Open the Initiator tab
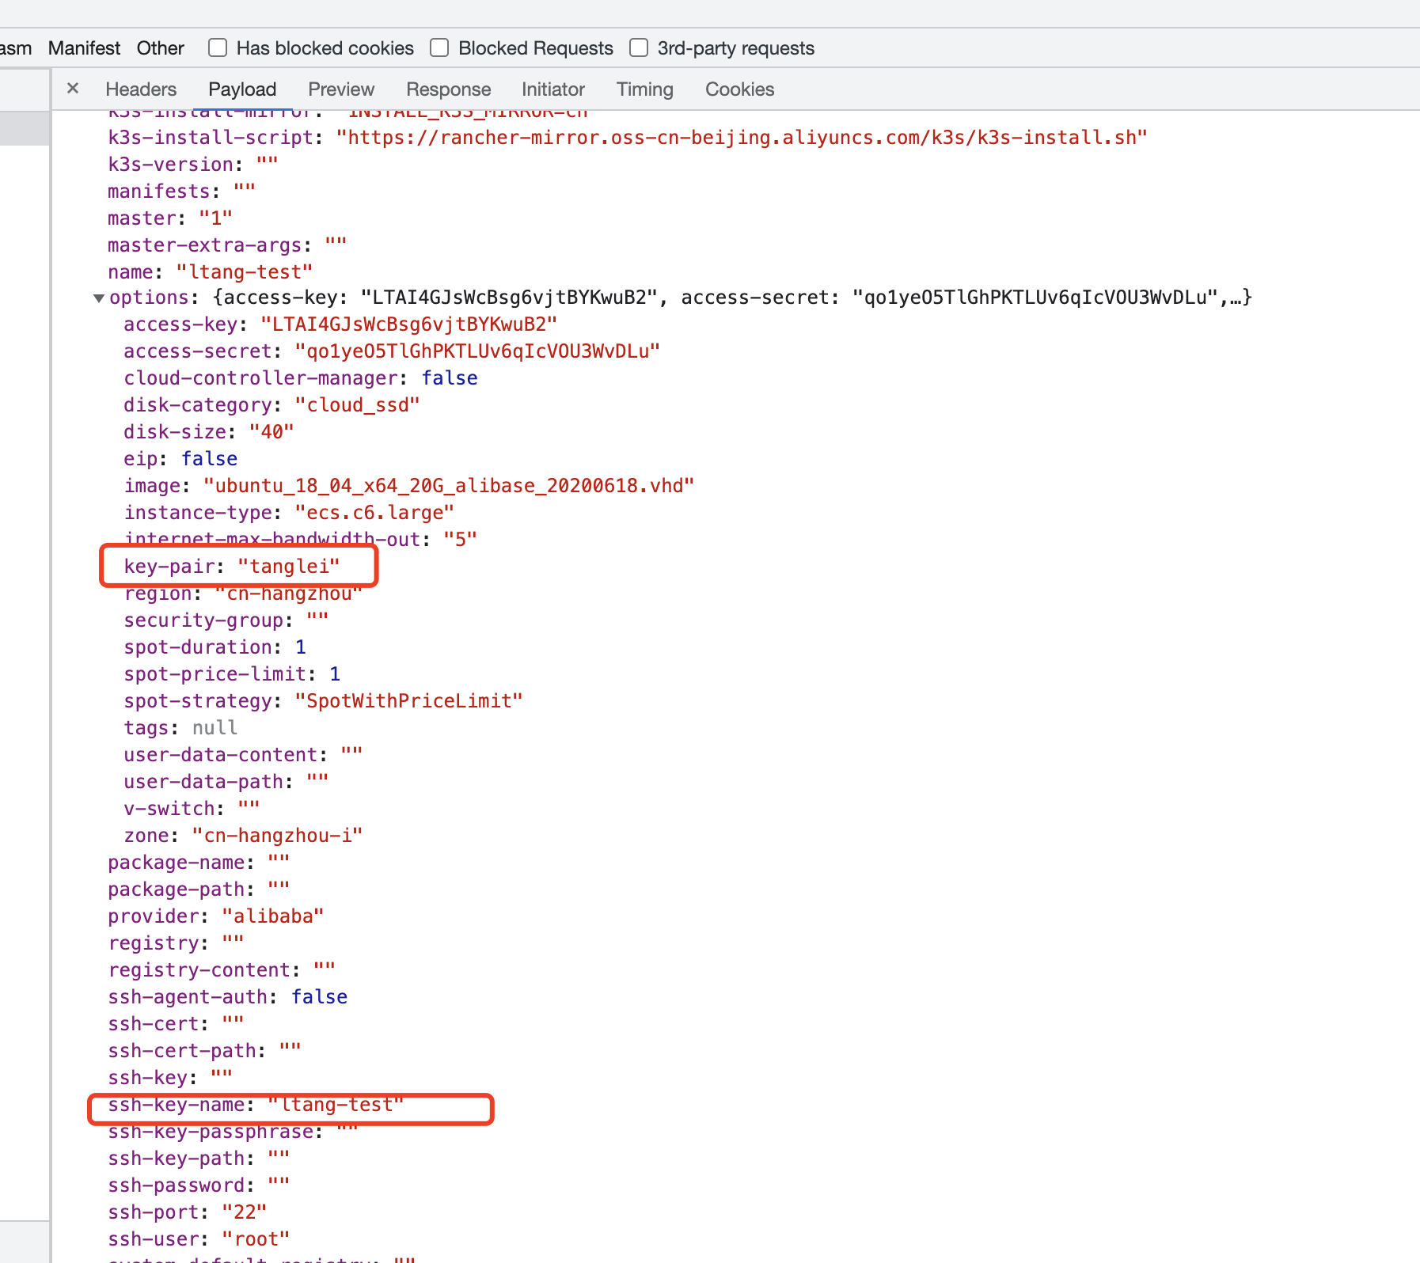Image resolution: width=1420 pixels, height=1263 pixels. coord(552,89)
